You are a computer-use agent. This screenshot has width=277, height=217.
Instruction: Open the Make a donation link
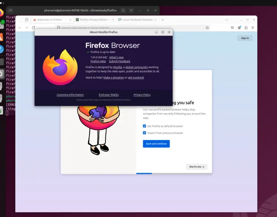click(114, 78)
